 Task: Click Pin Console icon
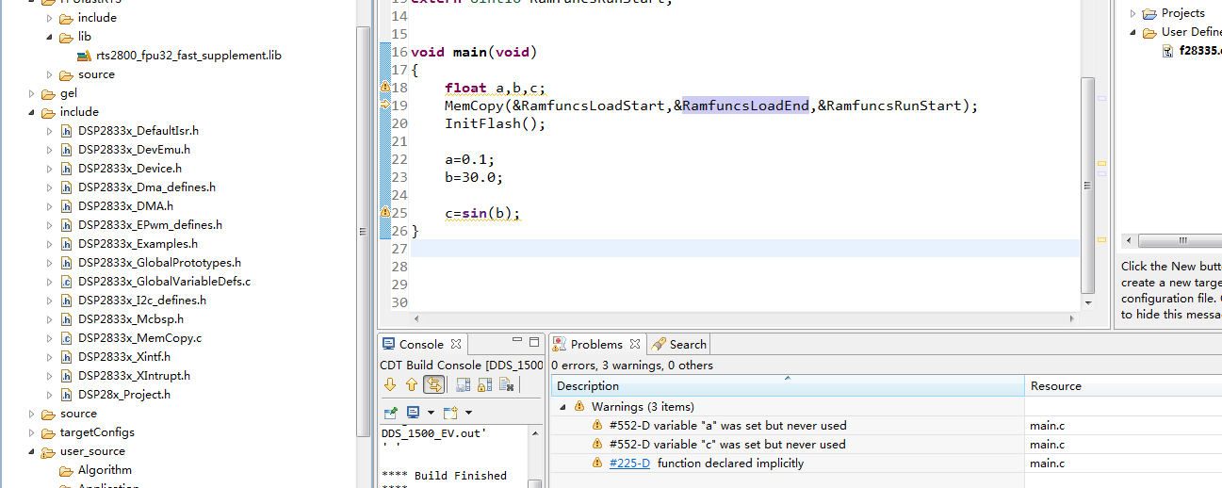point(391,413)
